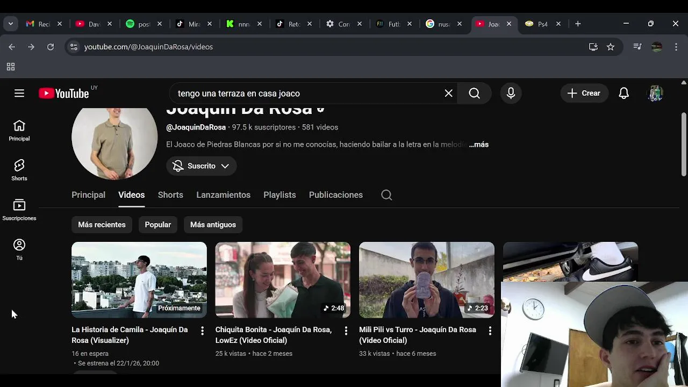The image size is (688, 387).
Task: Run search with the magnifier button
Action: pos(474,94)
